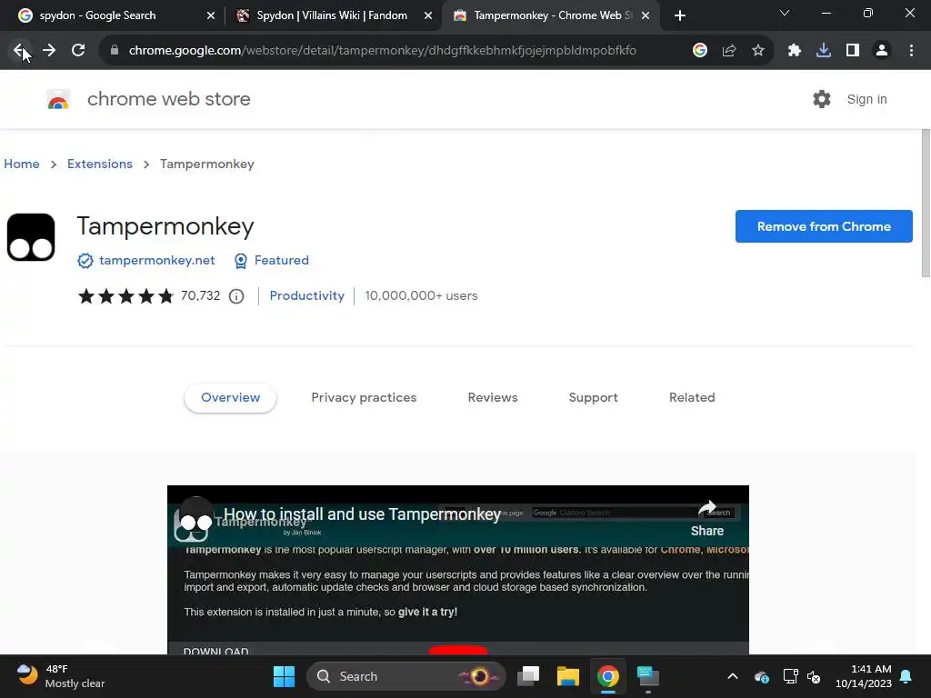The height and width of the screenshot is (698, 931).
Task: Open the browser Downloads tray
Action: click(824, 51)
